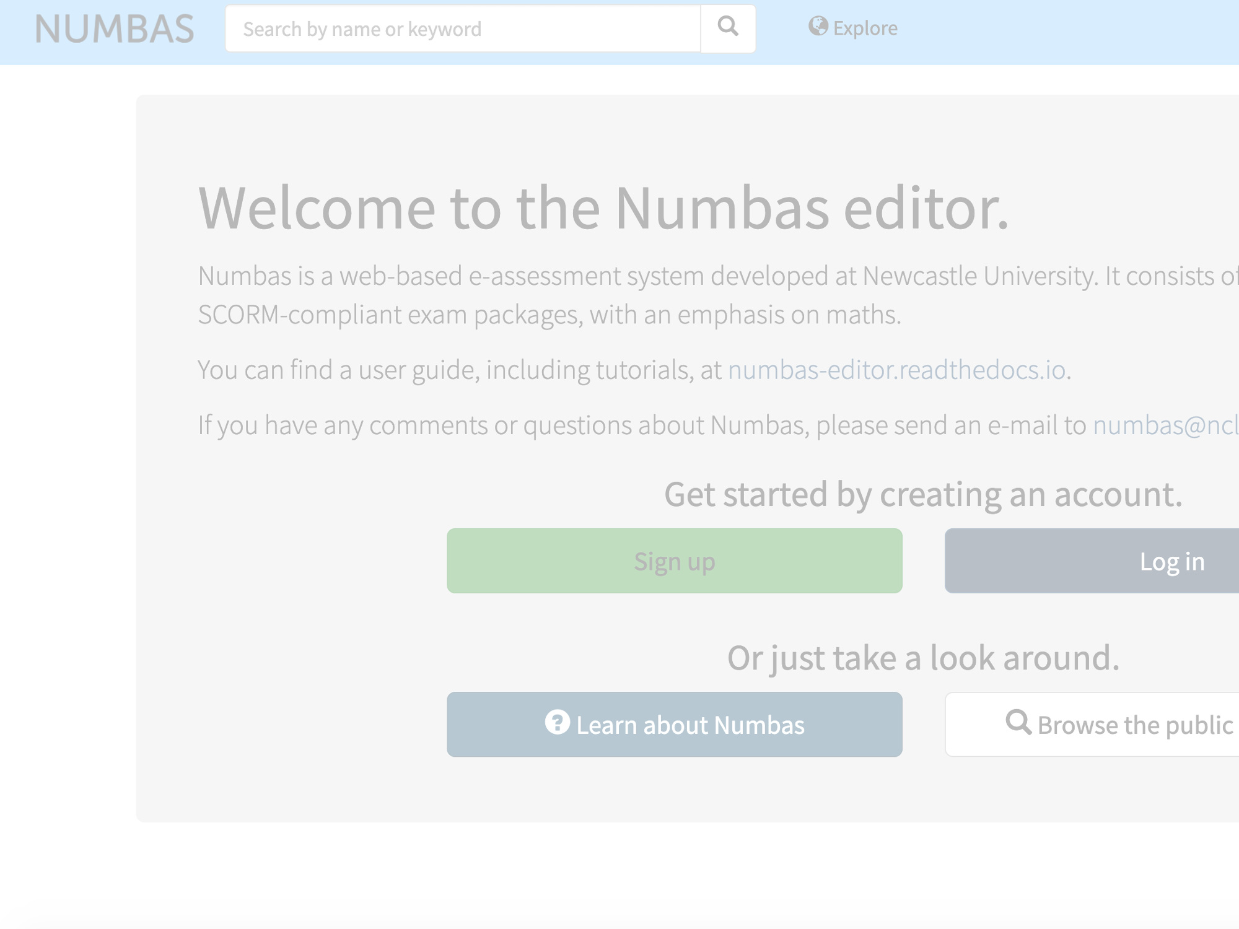Image resolution: width=1239 pixels, height=929 pixels.
Task: Select the Browse the public button label
Action: pyautogui.click(x=1135, y=725)
